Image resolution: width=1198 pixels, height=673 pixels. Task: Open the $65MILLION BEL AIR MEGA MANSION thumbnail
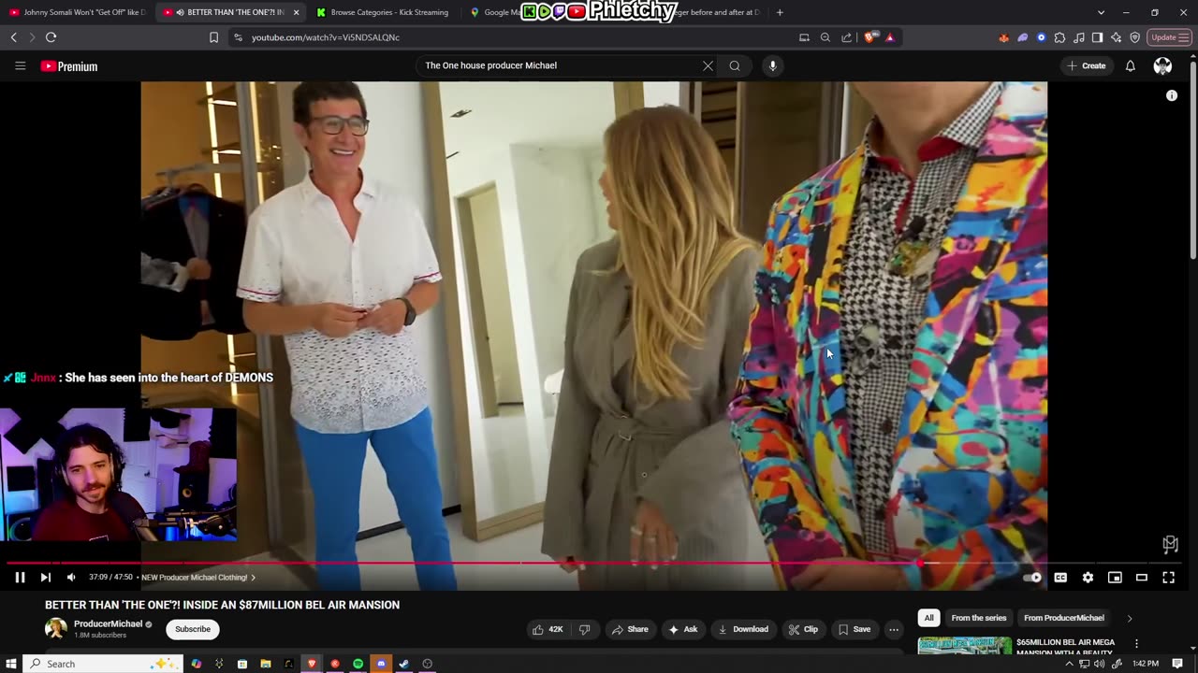pos(965,645)
